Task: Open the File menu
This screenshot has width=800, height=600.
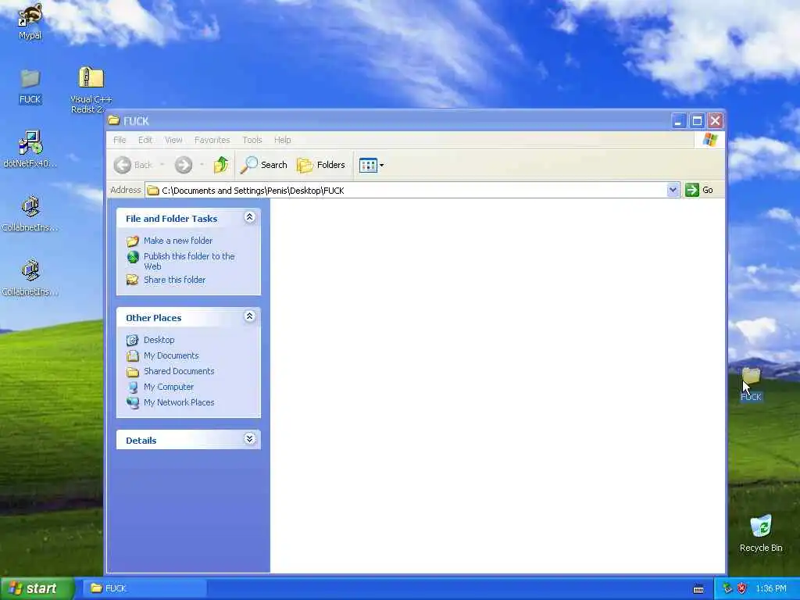Action: [x=120, y=140]
